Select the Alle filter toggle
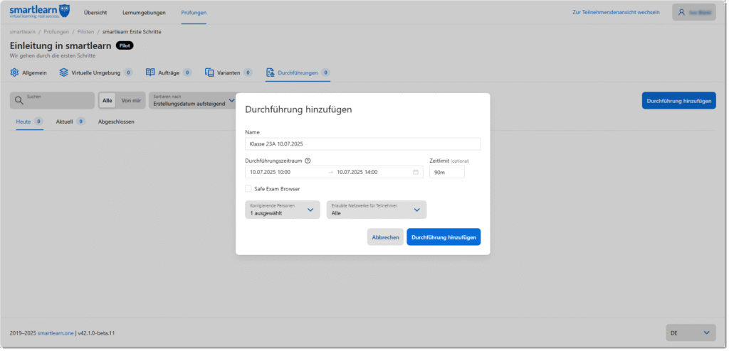Screen dimensions: 729x351 [107, 101]
